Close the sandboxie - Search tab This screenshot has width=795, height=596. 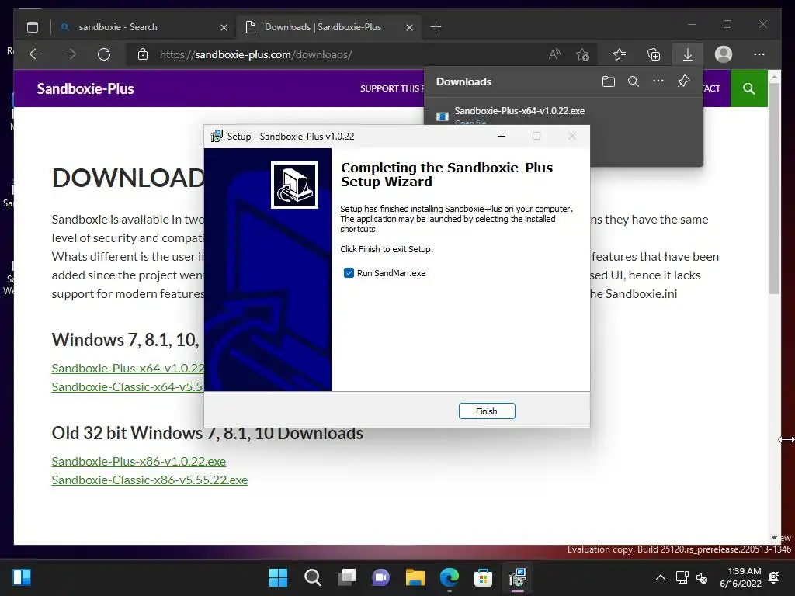(x=224, y=27)
